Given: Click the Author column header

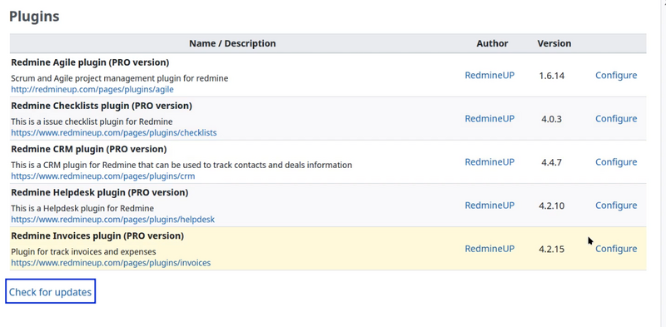Looking at the screenshot, I should (x=492, y=43).
